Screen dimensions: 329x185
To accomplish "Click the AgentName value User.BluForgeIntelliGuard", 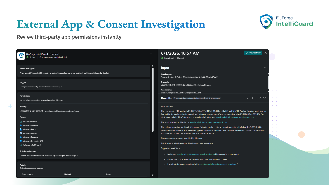I will pyautogui.click(x=181, y=92).
